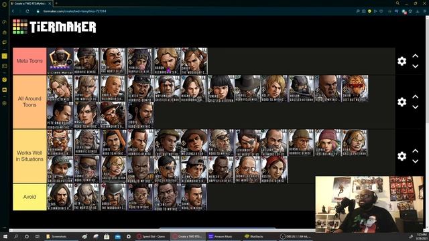Move All Around Toons row down
Image resolution: width=429 pixels, height=241 pixels.
[416, 107]
